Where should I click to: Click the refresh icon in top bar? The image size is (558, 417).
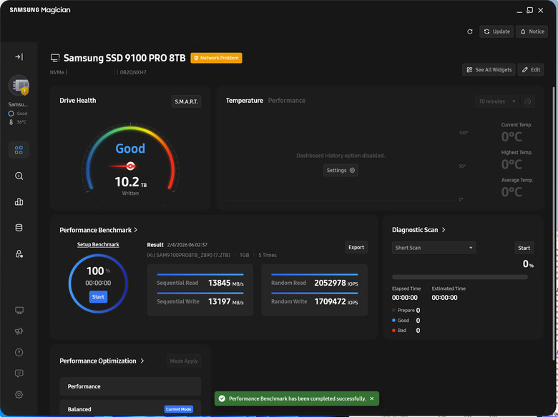470,31
